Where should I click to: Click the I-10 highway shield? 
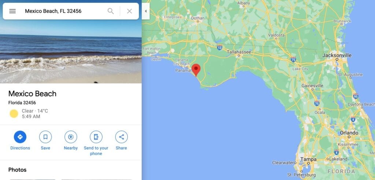[x=220, y=47]
